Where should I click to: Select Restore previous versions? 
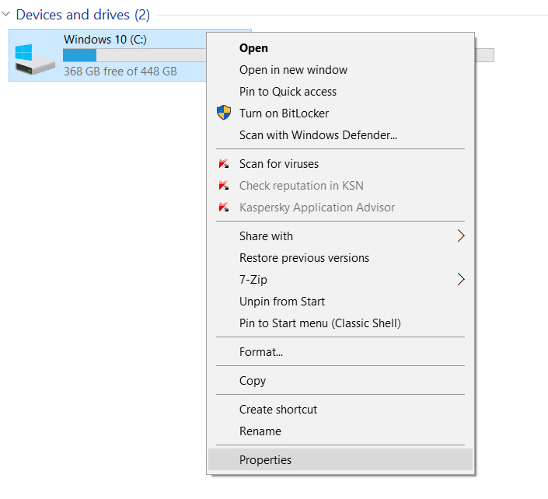[340, 257]
